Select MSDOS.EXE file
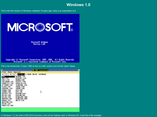Image resolution: width=157 pixels, height=117 pixels. (x=6, y=101)
